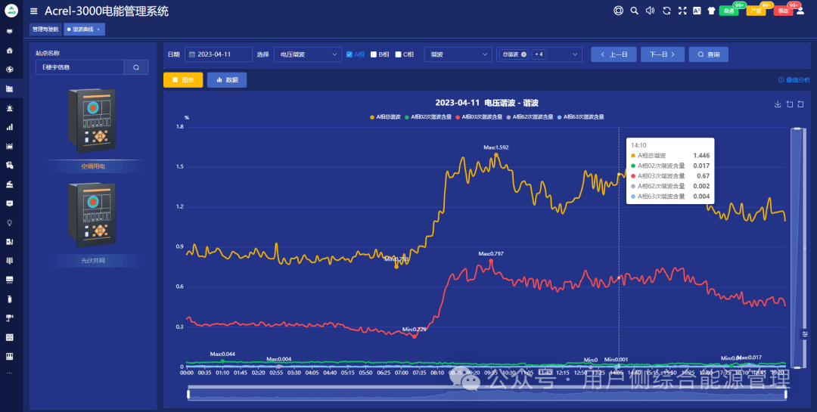Viewport: 817px width, 412px height.
Task: Enter fullscreen using the expand arrows icon
Action: (682, 11)
